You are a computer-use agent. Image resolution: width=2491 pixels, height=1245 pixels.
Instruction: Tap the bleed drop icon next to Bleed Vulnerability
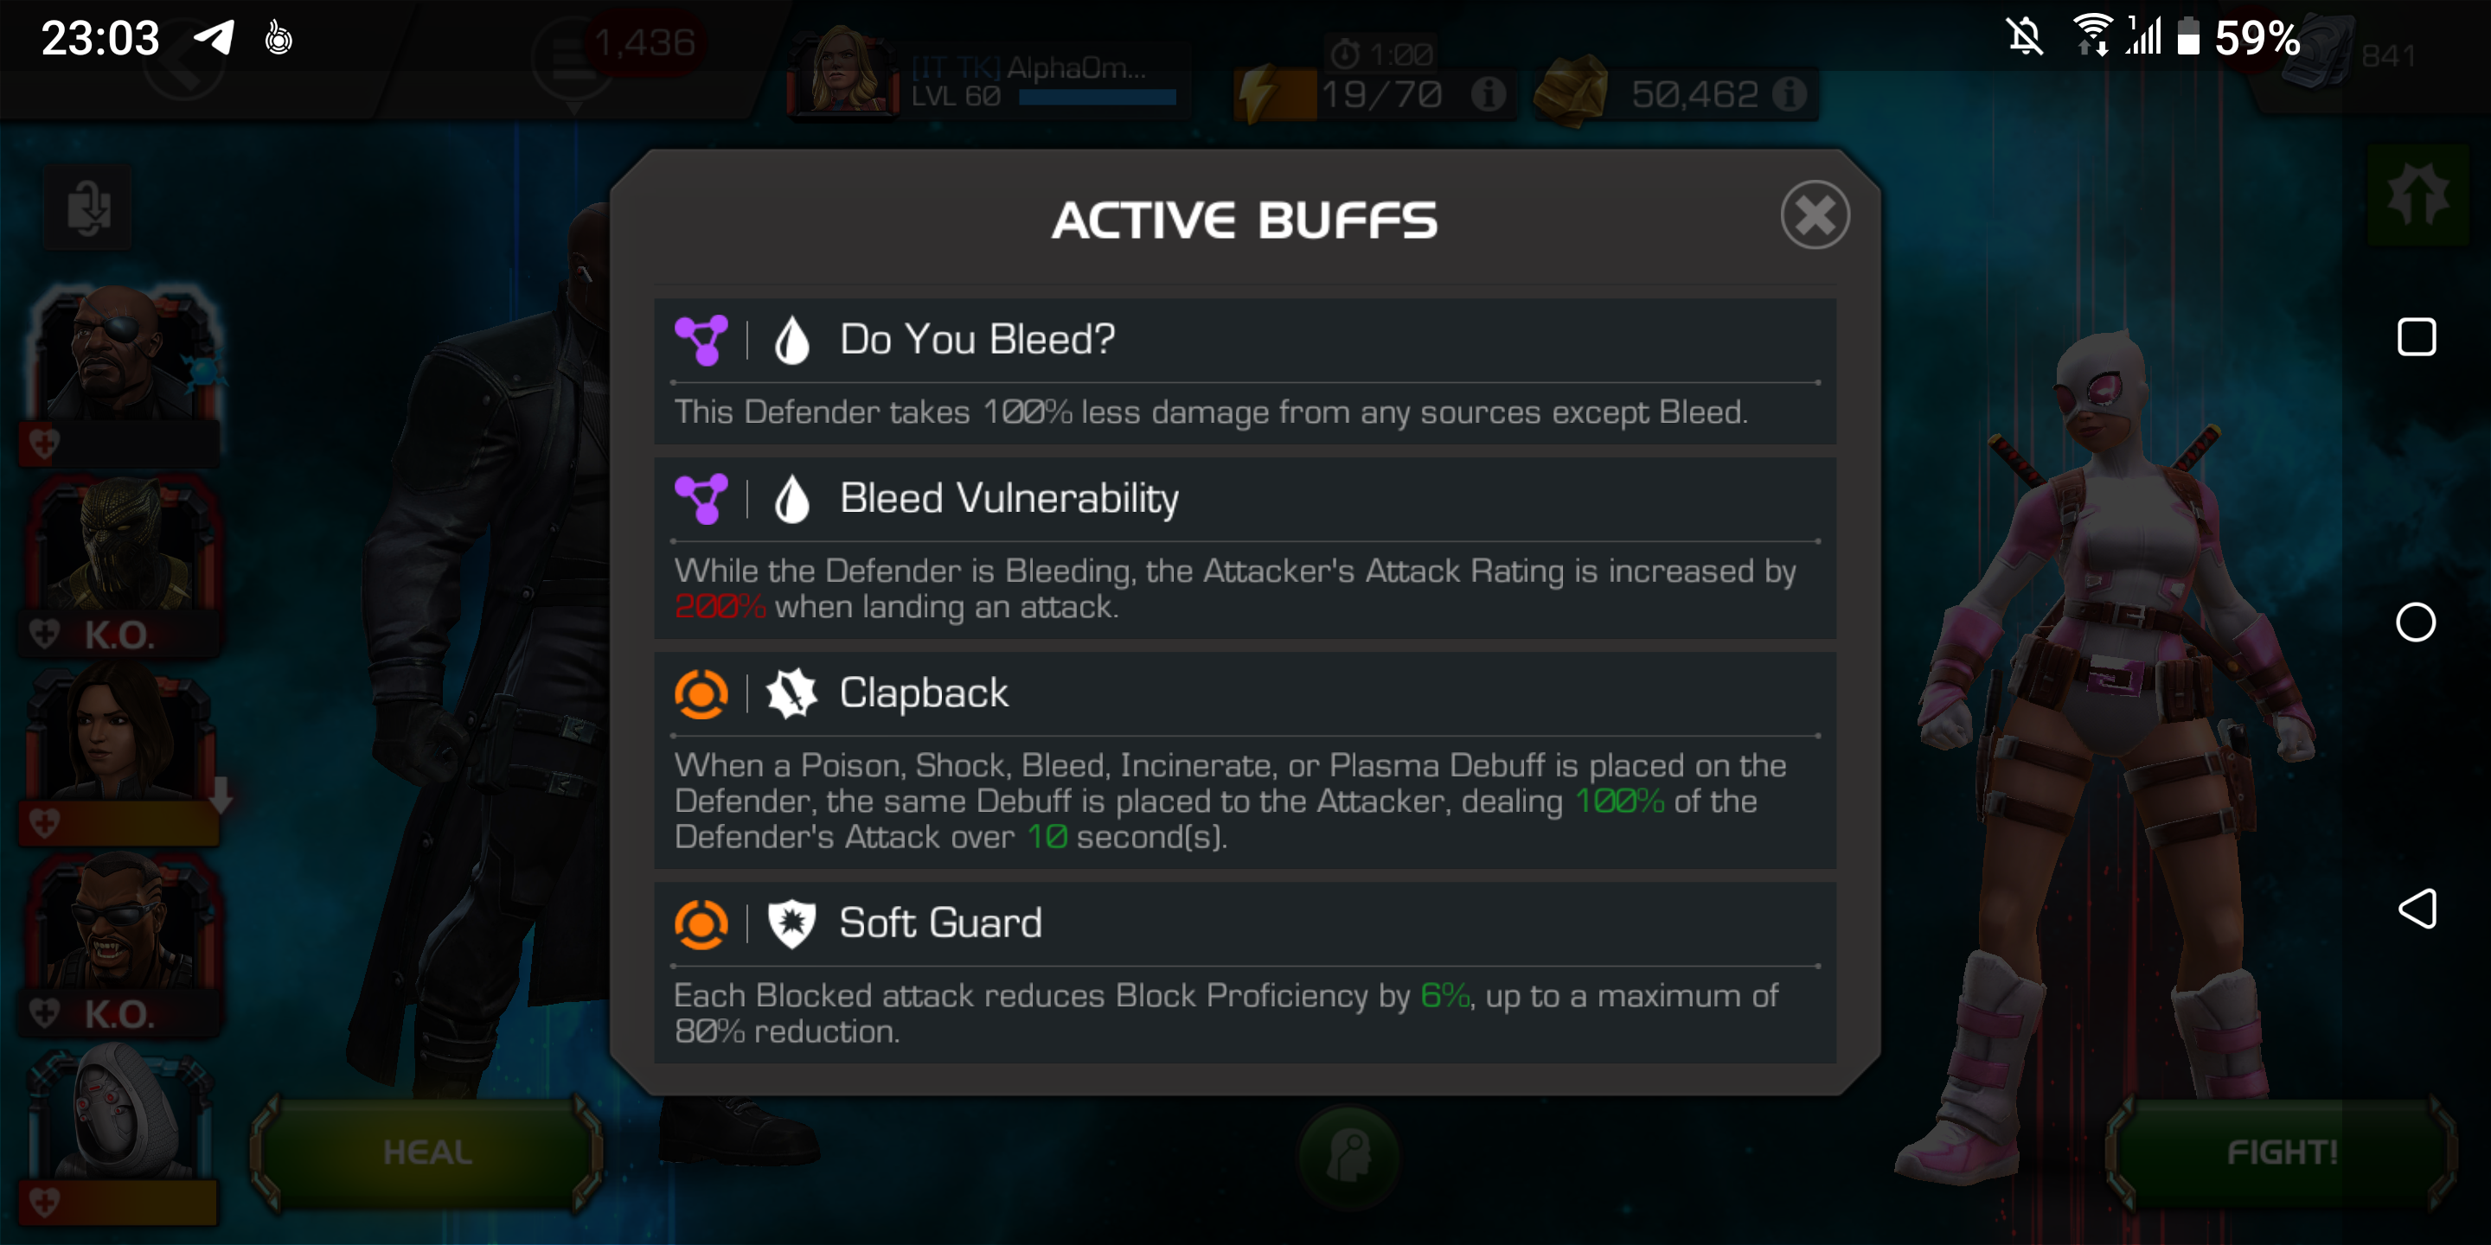tap(791, 499)
